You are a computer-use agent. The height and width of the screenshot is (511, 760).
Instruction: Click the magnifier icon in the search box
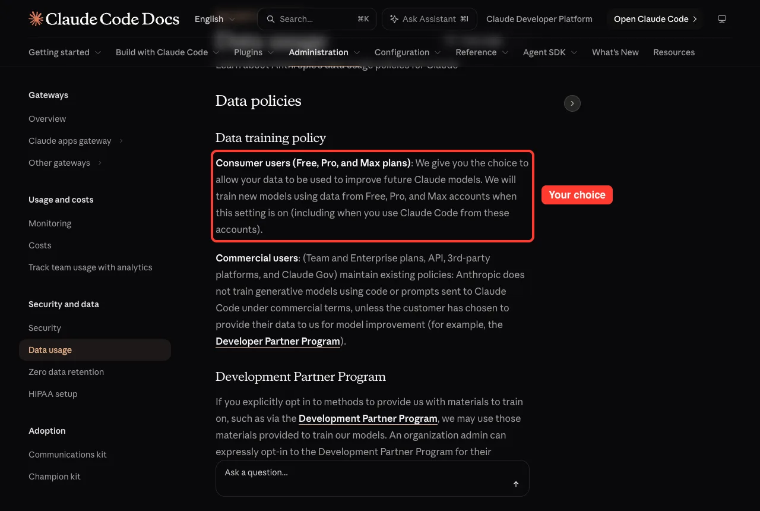[271, 19]
